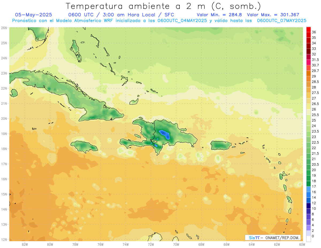Click the 70W longitude label
The height and width of the screenshot is (248, 321).
point(176,245)
